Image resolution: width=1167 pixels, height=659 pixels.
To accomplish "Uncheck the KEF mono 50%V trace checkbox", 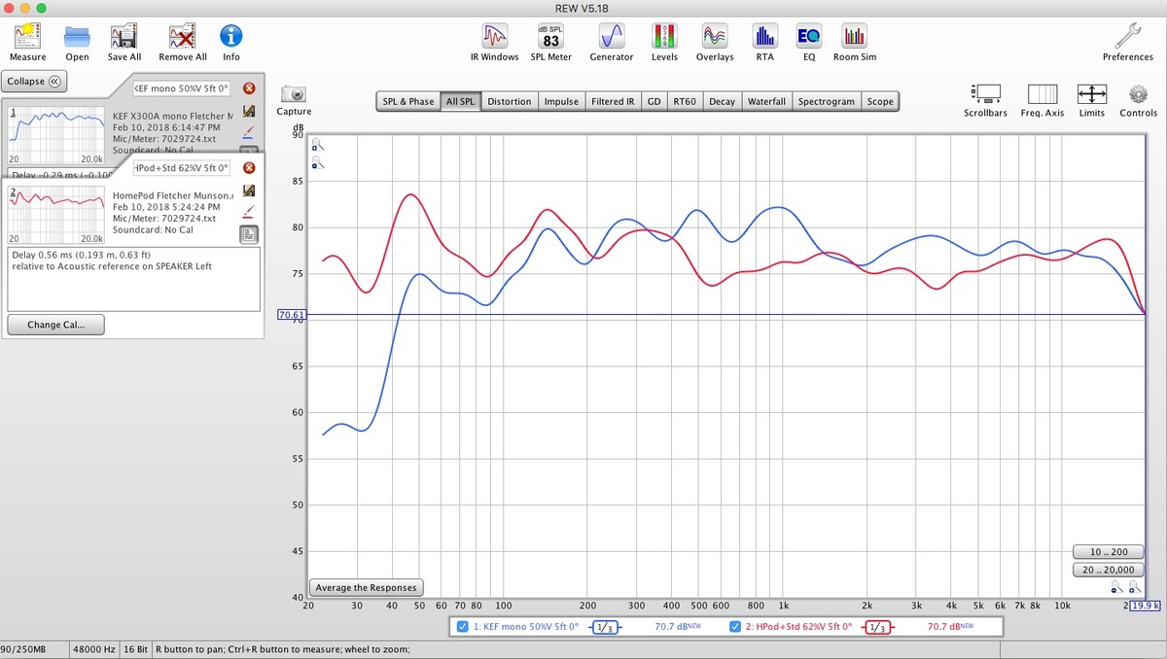I will tap(463, 627).
